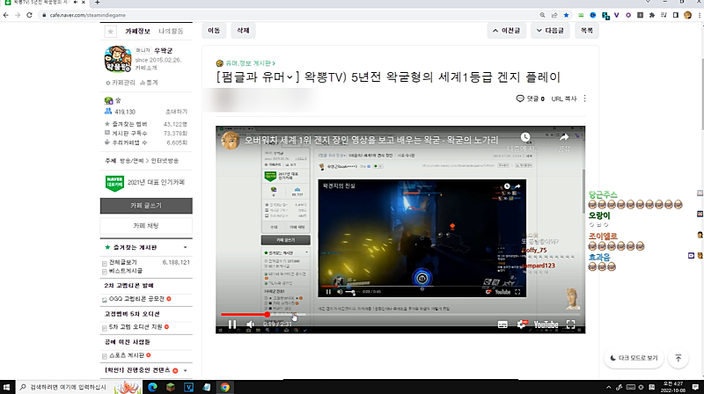This screenshot has width=704, height=394.
Task: Open the purple V extension icon
Action: [x=617, y=15]
